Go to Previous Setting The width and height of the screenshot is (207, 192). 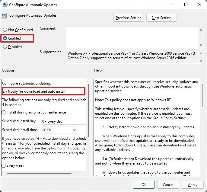(x=129, y=18)
